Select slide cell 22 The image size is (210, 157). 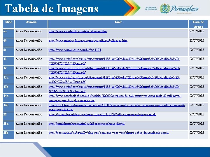8,116
